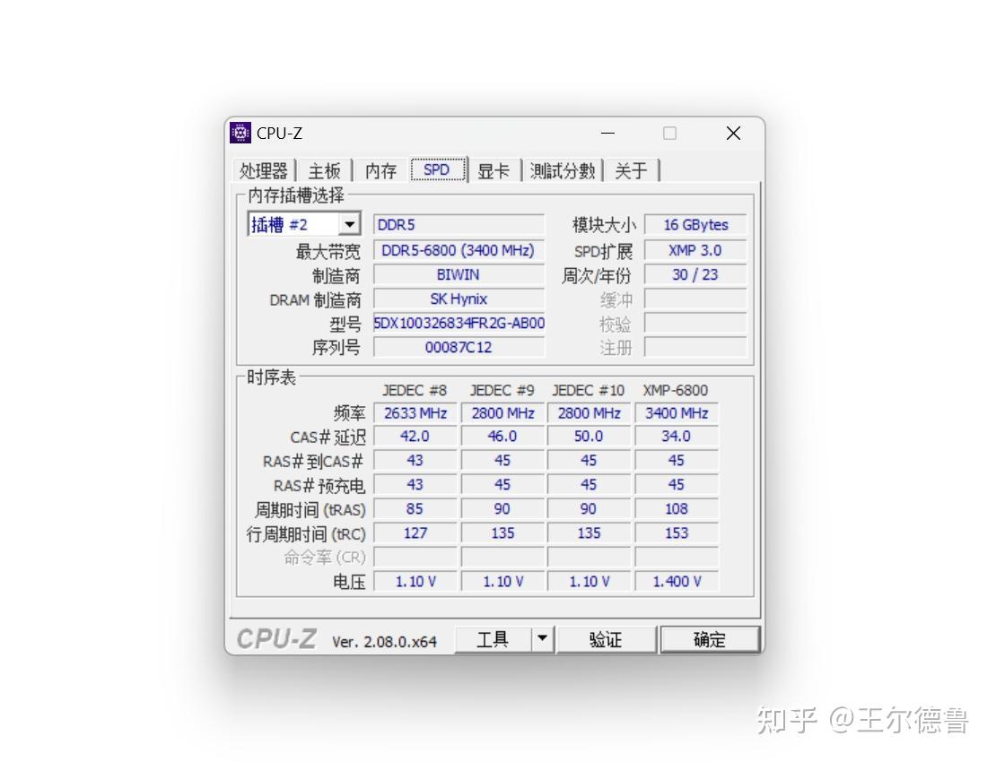The width and height of the screenshot is (996, 762).
Task: Click the 50.0 CAS latency cell
Action: click(x=589, y=437)
